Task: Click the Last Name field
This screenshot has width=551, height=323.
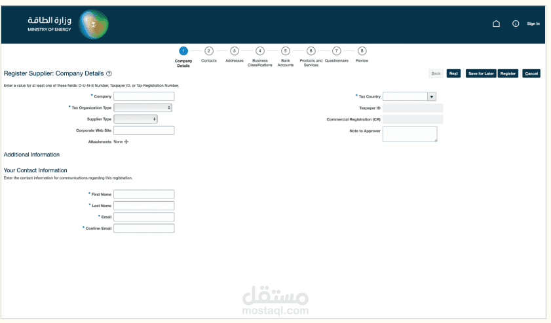Action: pos(143,206)
